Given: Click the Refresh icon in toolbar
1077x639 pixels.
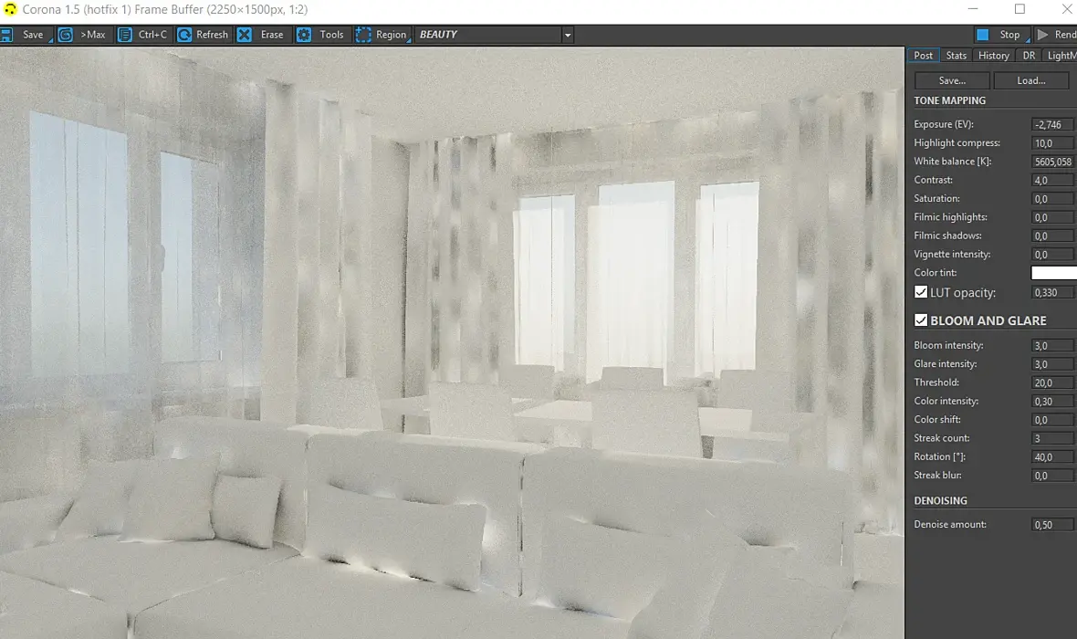Looking at the screenshot, I should pos(184,35).
